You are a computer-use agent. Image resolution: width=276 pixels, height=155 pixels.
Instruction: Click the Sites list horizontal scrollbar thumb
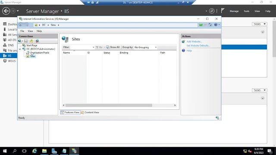tap(109, 105)
